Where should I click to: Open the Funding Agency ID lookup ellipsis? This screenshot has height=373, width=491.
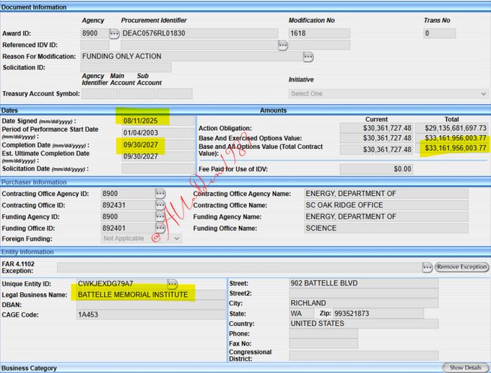(161, 216)
